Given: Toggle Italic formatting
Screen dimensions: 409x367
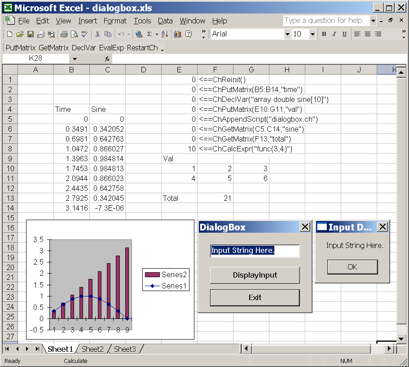Looking at the screenshot, I should [334, 34].
